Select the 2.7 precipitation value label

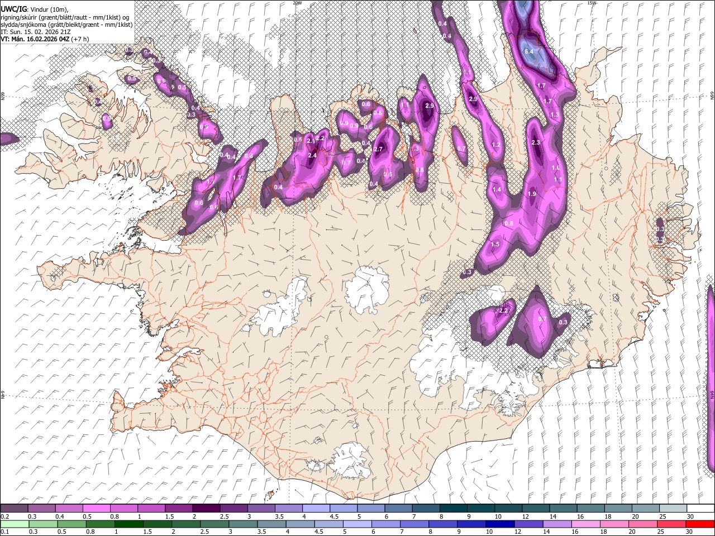point(378,150)
